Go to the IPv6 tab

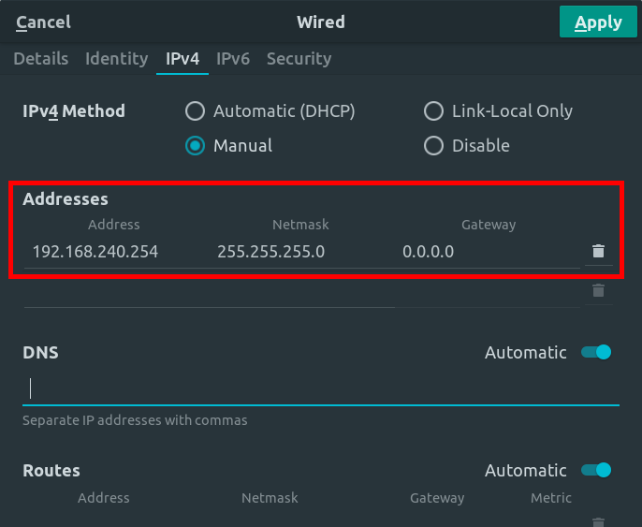pos(233,59)
